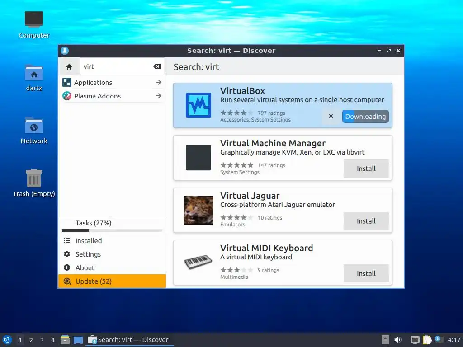The height and width of the screenshot is (347, 463).
Task: Click the Virtual Jaguar thumbnail image
Action: click(198, 210)
